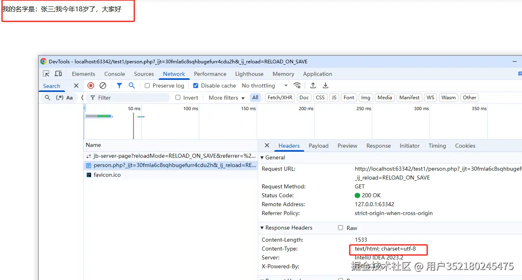Click the Import HAR upload icon
522x280 pixels.
(x=313, y=86)
